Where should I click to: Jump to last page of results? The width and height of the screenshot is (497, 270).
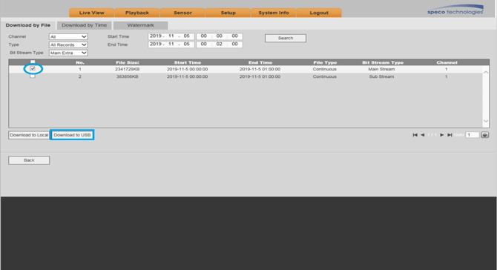point(450,135)
